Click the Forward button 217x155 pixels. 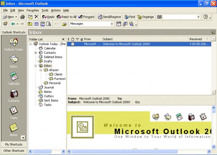[x=86, y=17]
